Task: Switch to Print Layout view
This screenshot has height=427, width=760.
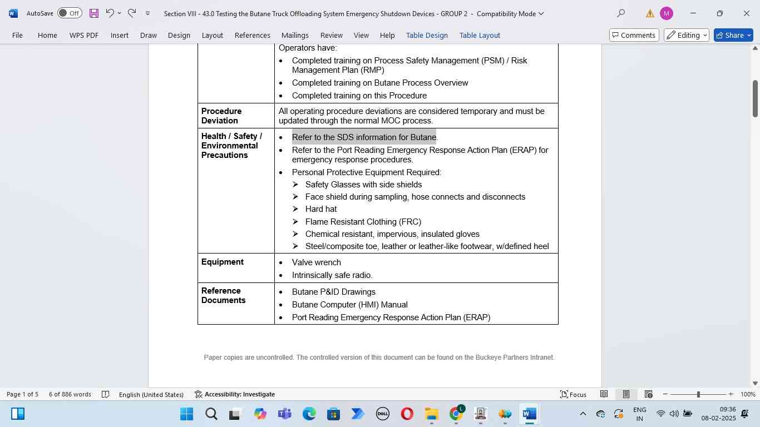Action: pos(626,394)
